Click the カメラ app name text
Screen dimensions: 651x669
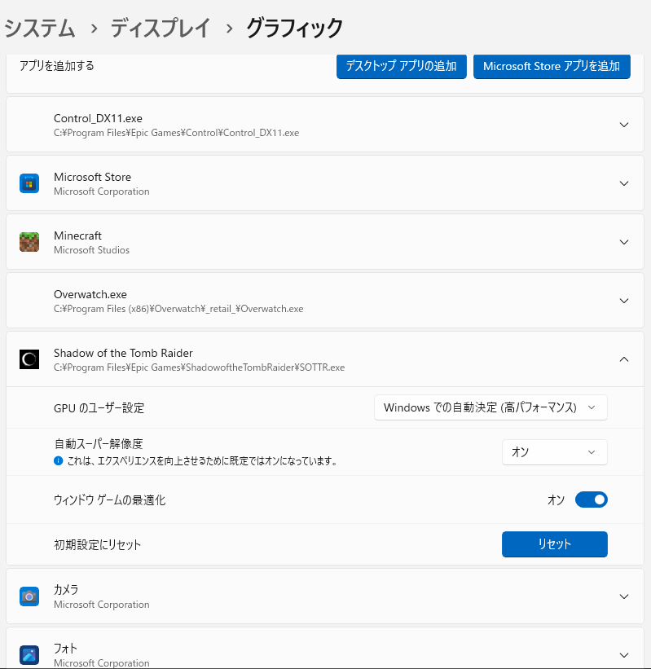66,590
